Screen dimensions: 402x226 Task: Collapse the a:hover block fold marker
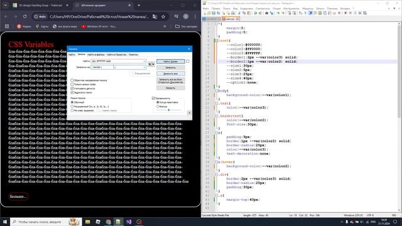click(x=217, y=162)
